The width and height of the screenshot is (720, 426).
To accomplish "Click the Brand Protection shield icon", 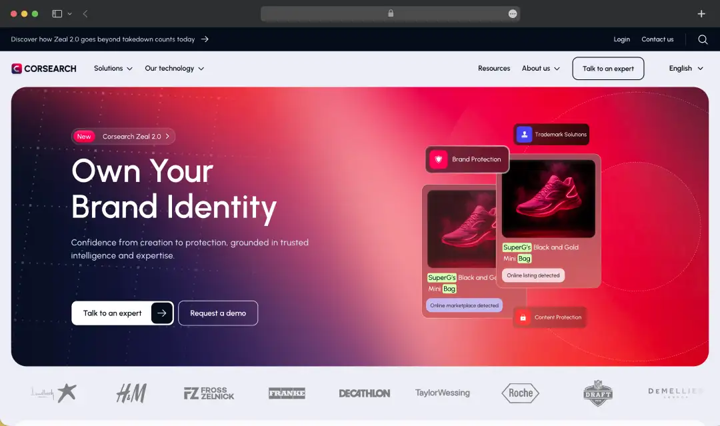I will click(x=439, y=159).
